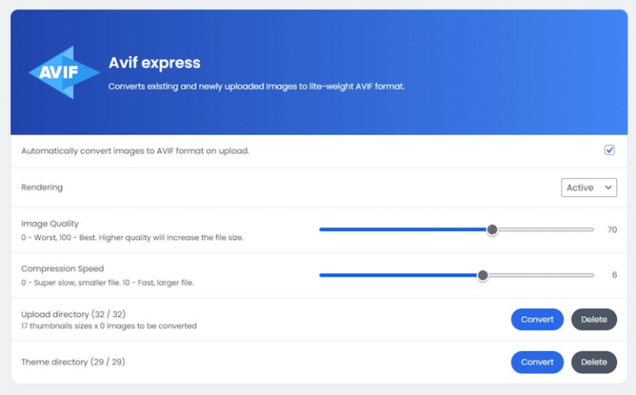Click Delete for the Upload directory
This screenshot has height=395, width=636.
tap(594, 320)
